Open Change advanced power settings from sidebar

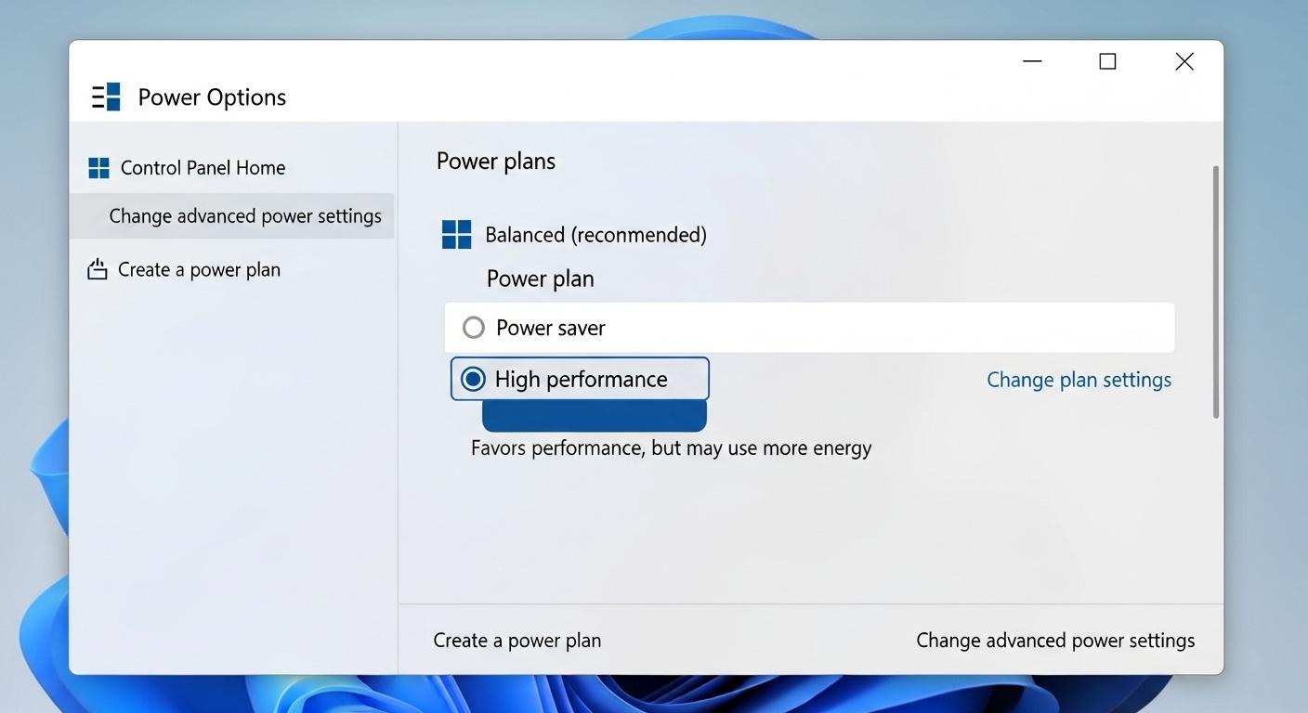245,215
